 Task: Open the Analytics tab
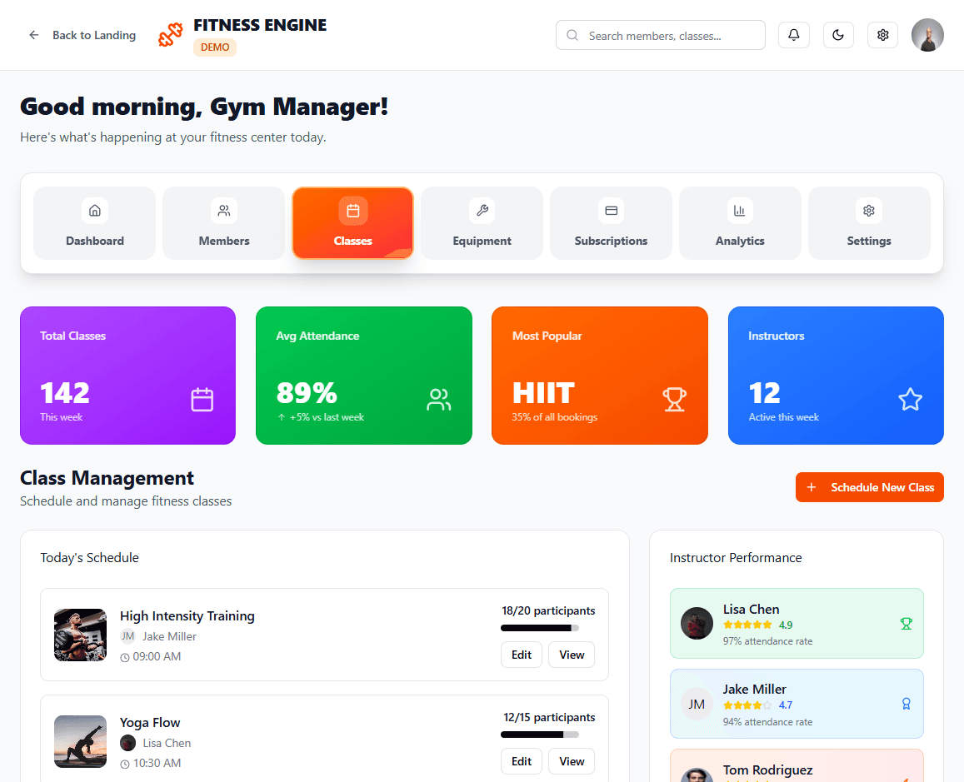[740, 223]
